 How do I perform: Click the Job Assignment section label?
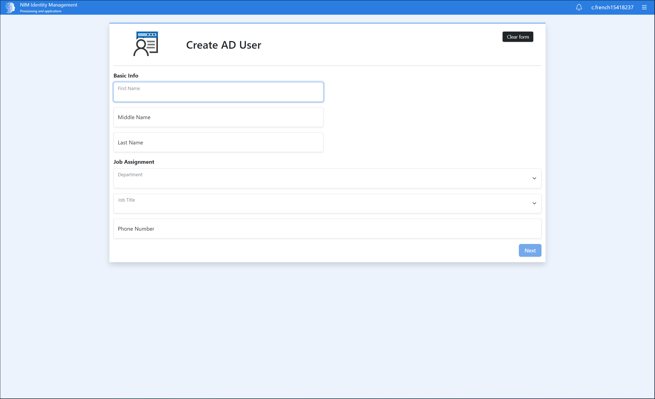point(134,162)
